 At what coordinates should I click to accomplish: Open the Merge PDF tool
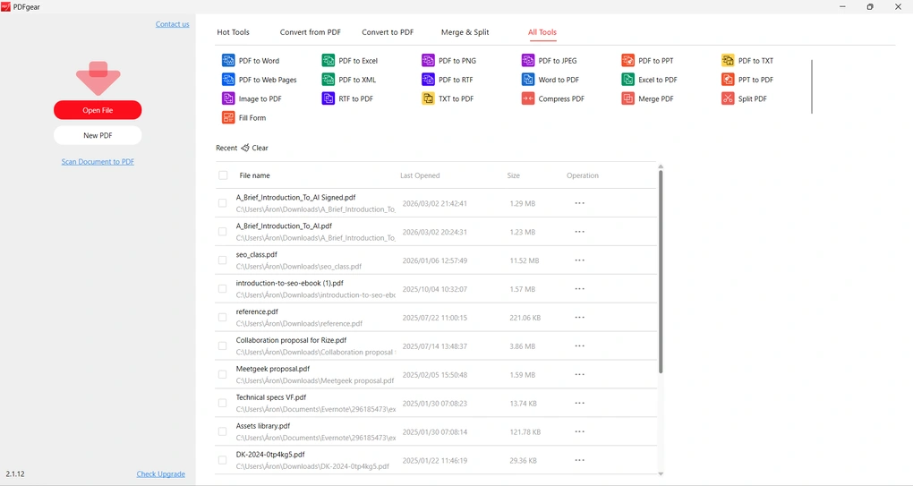tap(647, 99)
